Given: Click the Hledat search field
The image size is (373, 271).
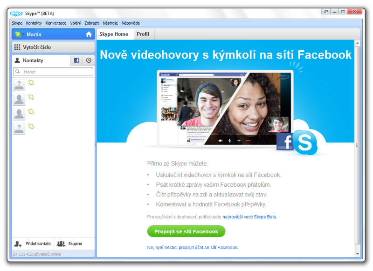Looking at the screenshot, I should pos(53,72).
